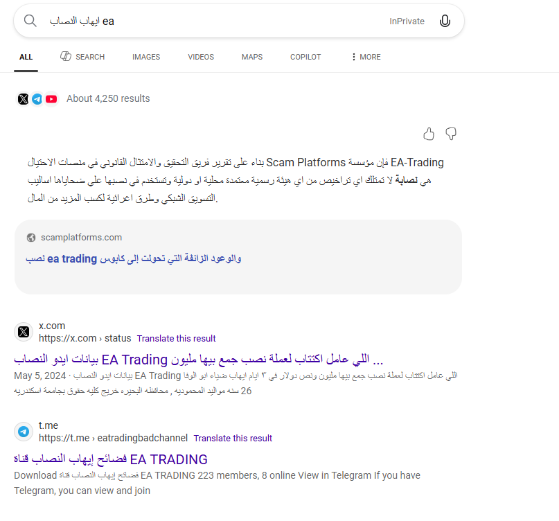This screenshot has width=559, height=521.
Task: Click the Telegram source icon near results count
Action: tap(37, 99)
